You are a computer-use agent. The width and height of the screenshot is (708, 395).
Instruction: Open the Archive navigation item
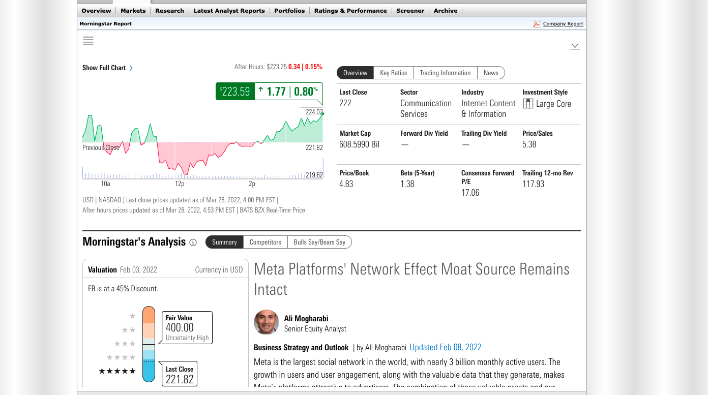click(446, 11)
